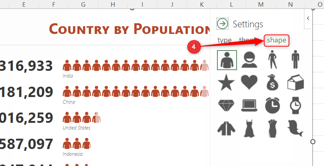Choose the milk carton shape
Image resolution: width=324 pixels, height=166 pixels.
click(296, 82)
